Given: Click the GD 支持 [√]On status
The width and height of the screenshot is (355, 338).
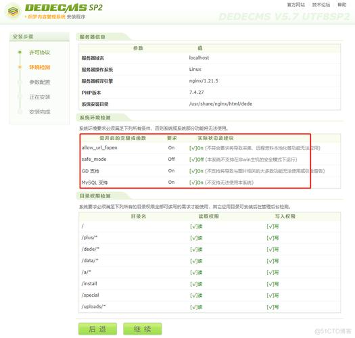Looking at the screenshot, I should tap(196, 171).
